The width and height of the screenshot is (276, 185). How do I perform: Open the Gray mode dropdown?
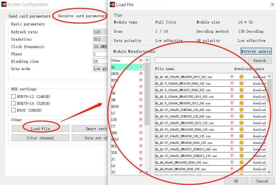(x=100, y=69)
